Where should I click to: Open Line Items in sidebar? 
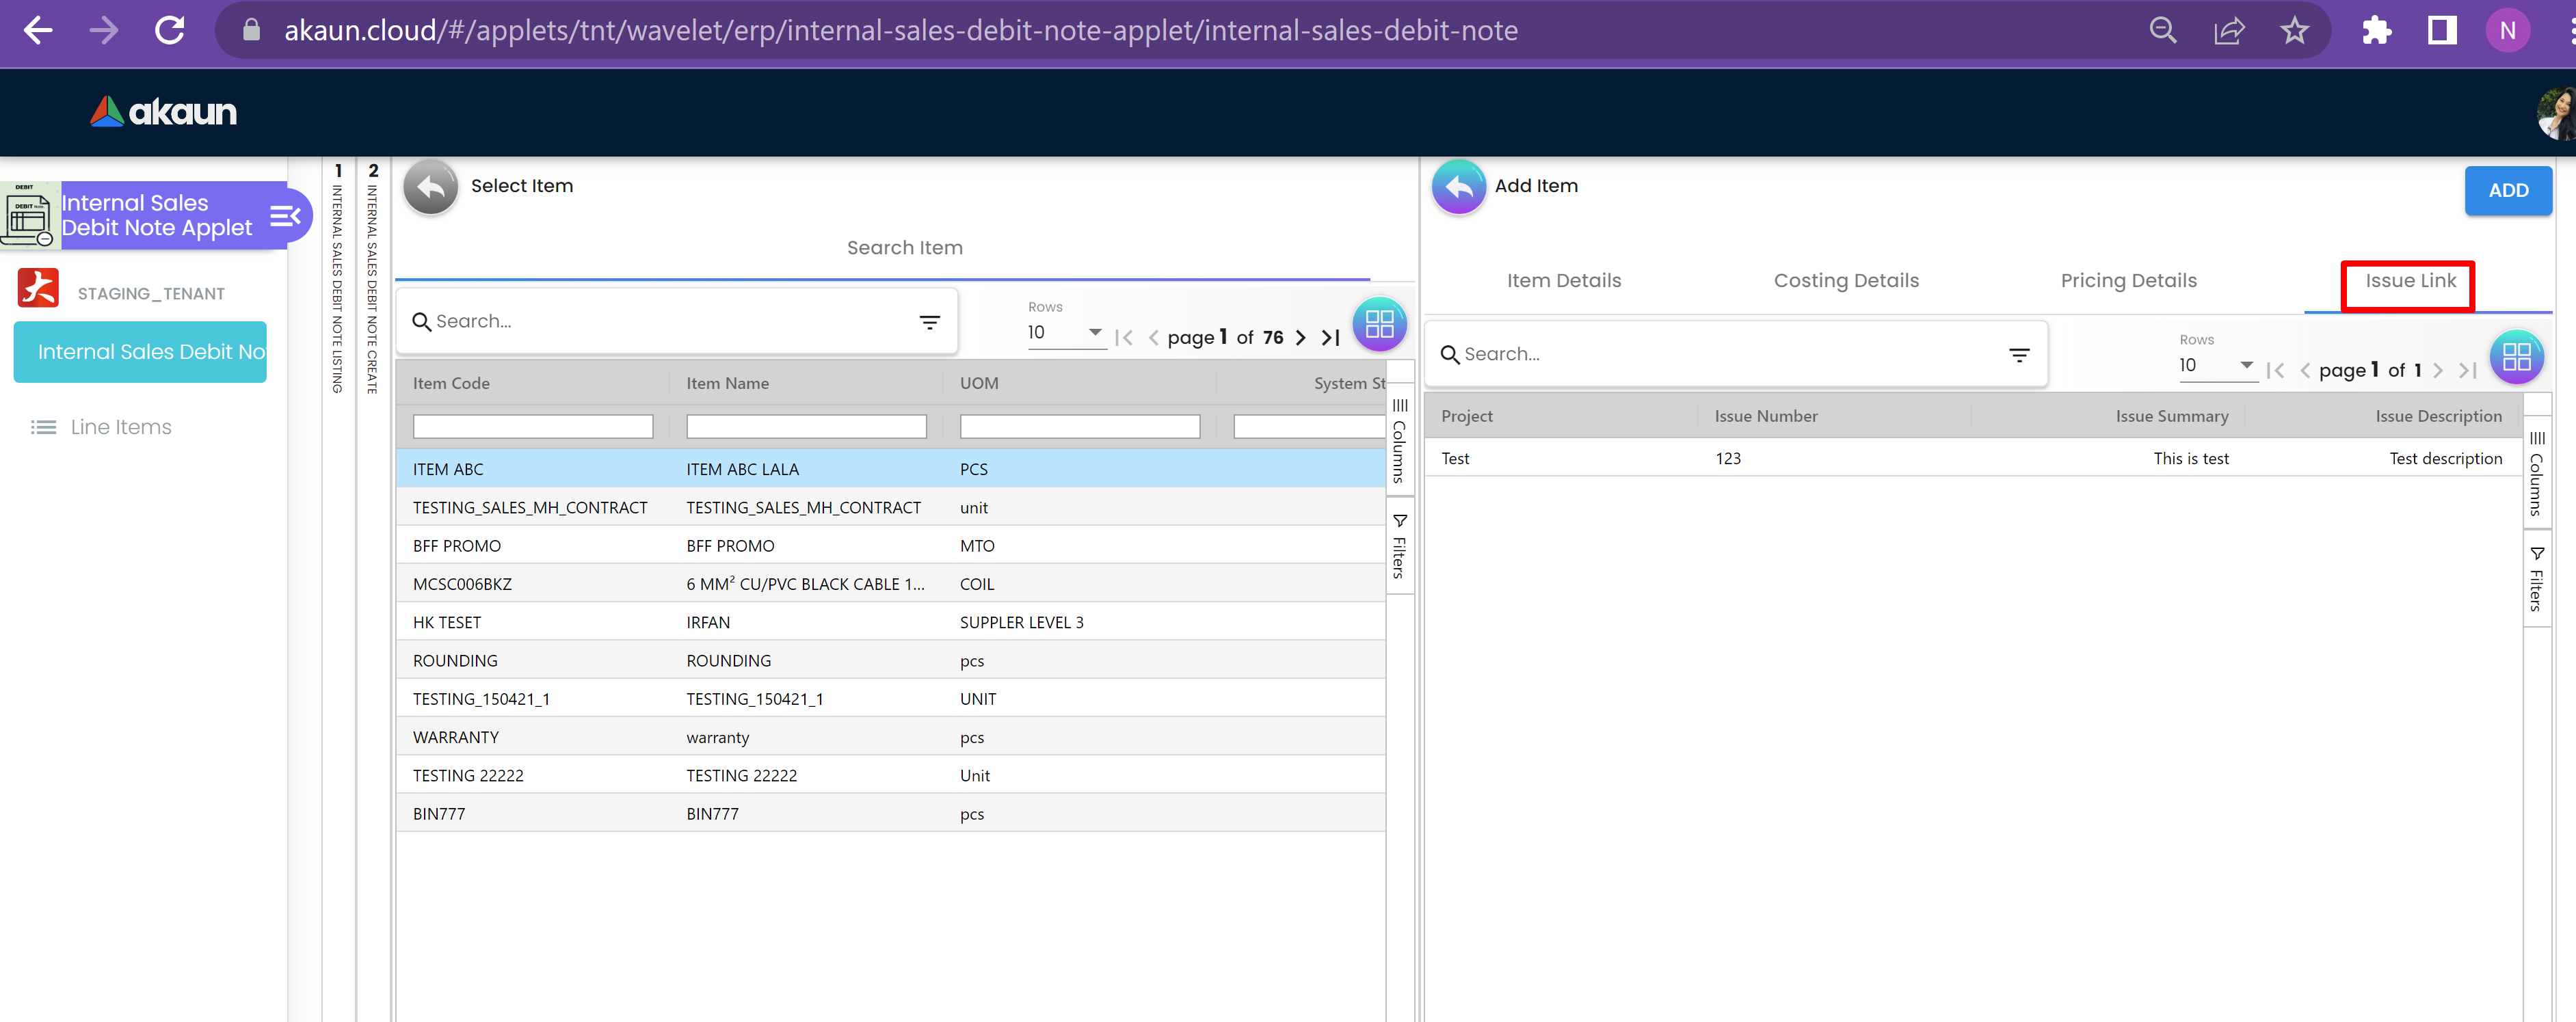120,427
